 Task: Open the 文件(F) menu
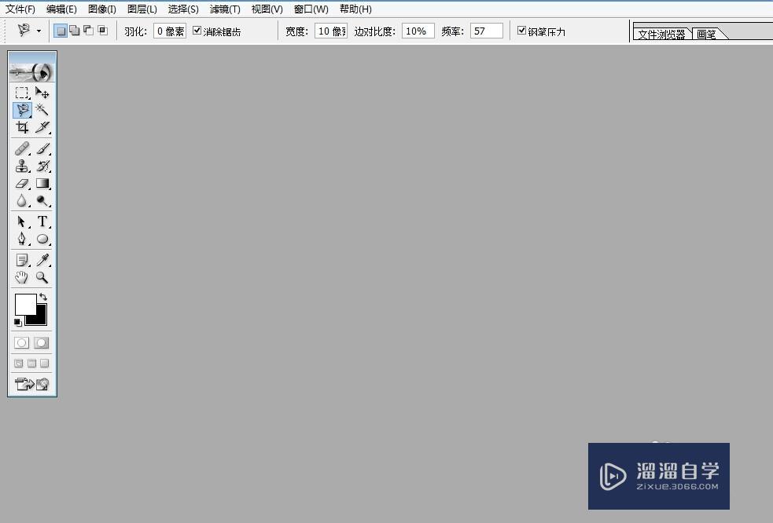(20, 9)
